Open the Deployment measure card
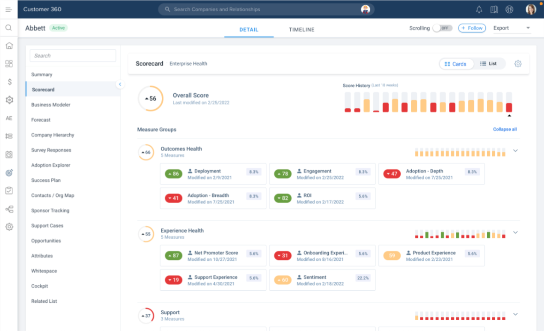This screenshot has width=544, height=331. pyautogui.click(x=213, y=174)
